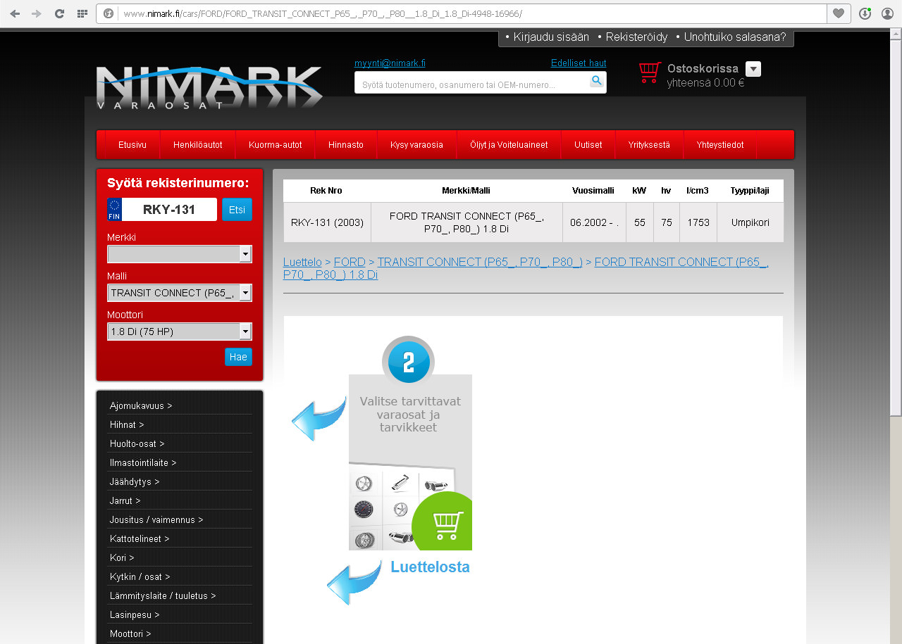Viewport: 902px width, 644px height.
Task: Click the product number search field
Action: (472, 82)
